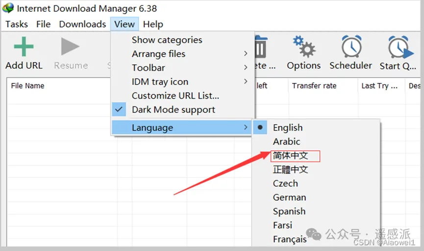
Task: Choose Toolbar menu item
Action: coord(183,67)
